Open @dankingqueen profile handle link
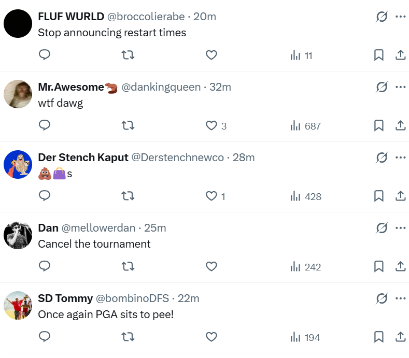The image size is (409, 358). [161, 87]
